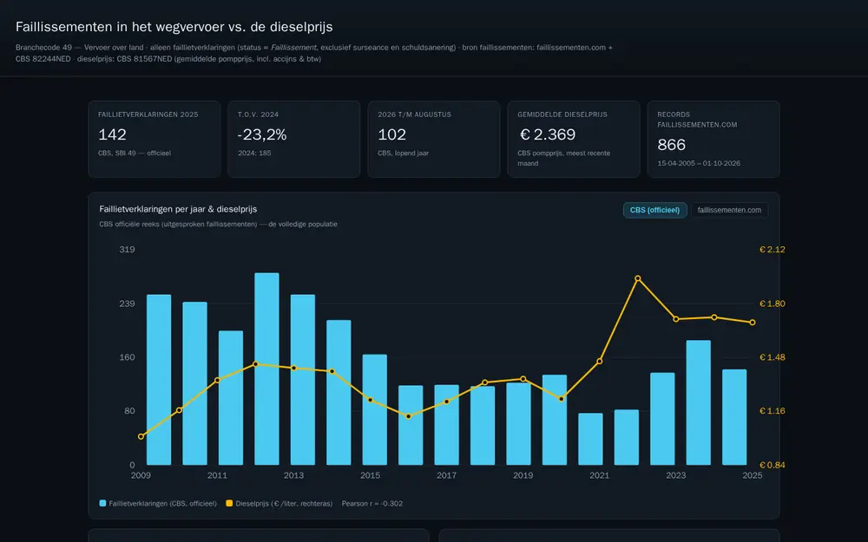Switch to the CBS (officieel) data series tab
This screenshot has height=542, width=868.
pos(654,210)
